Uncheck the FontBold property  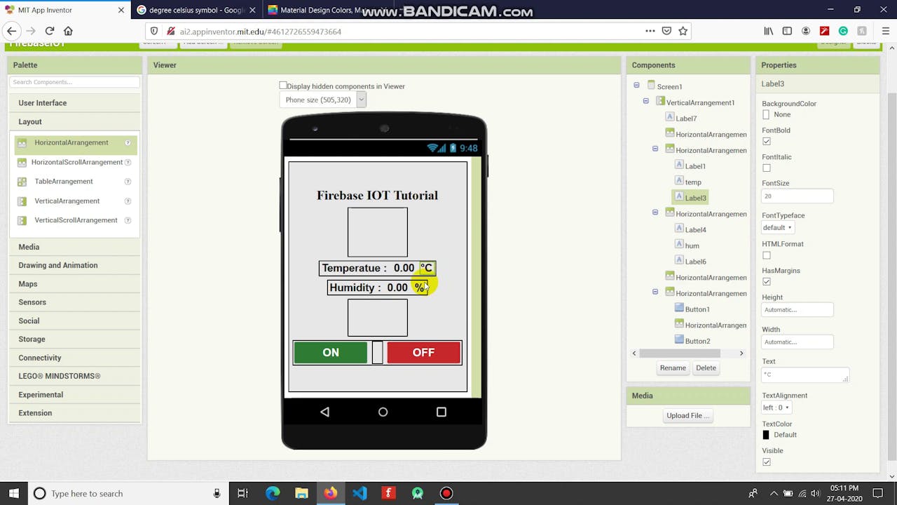pyautogui.click(x=766, y=141)
